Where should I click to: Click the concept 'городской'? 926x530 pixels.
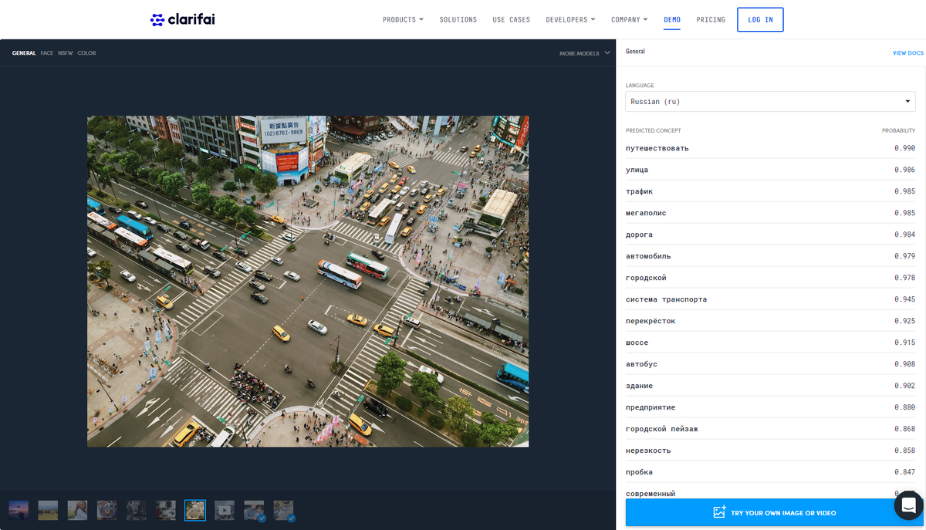(646, 278)
